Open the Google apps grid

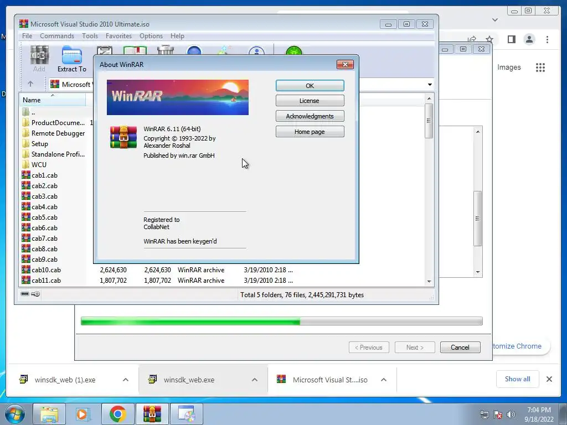540,68
